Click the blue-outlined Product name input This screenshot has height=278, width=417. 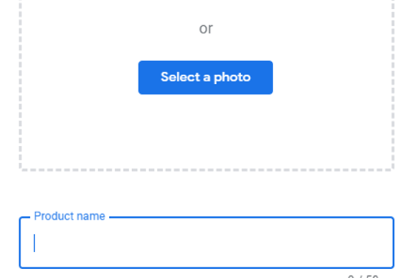coord(206,243)
